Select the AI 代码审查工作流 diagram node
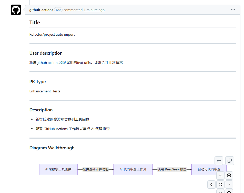Viewport: 244px width, 193px height. tap(133, 169)
